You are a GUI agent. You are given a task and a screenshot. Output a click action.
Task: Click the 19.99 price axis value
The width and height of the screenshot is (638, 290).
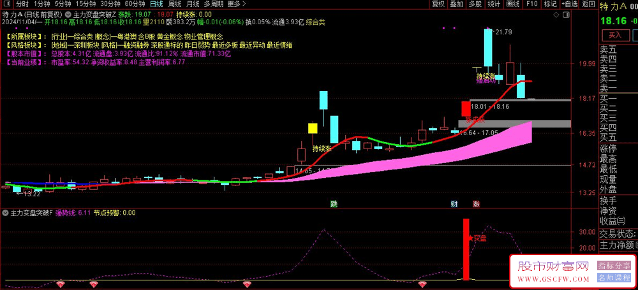coord(587,64)
